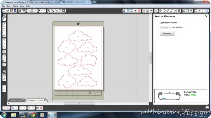Click the Pan hand tool icon
The width and height of the screenshot is (211, 118).
(60, 10)
